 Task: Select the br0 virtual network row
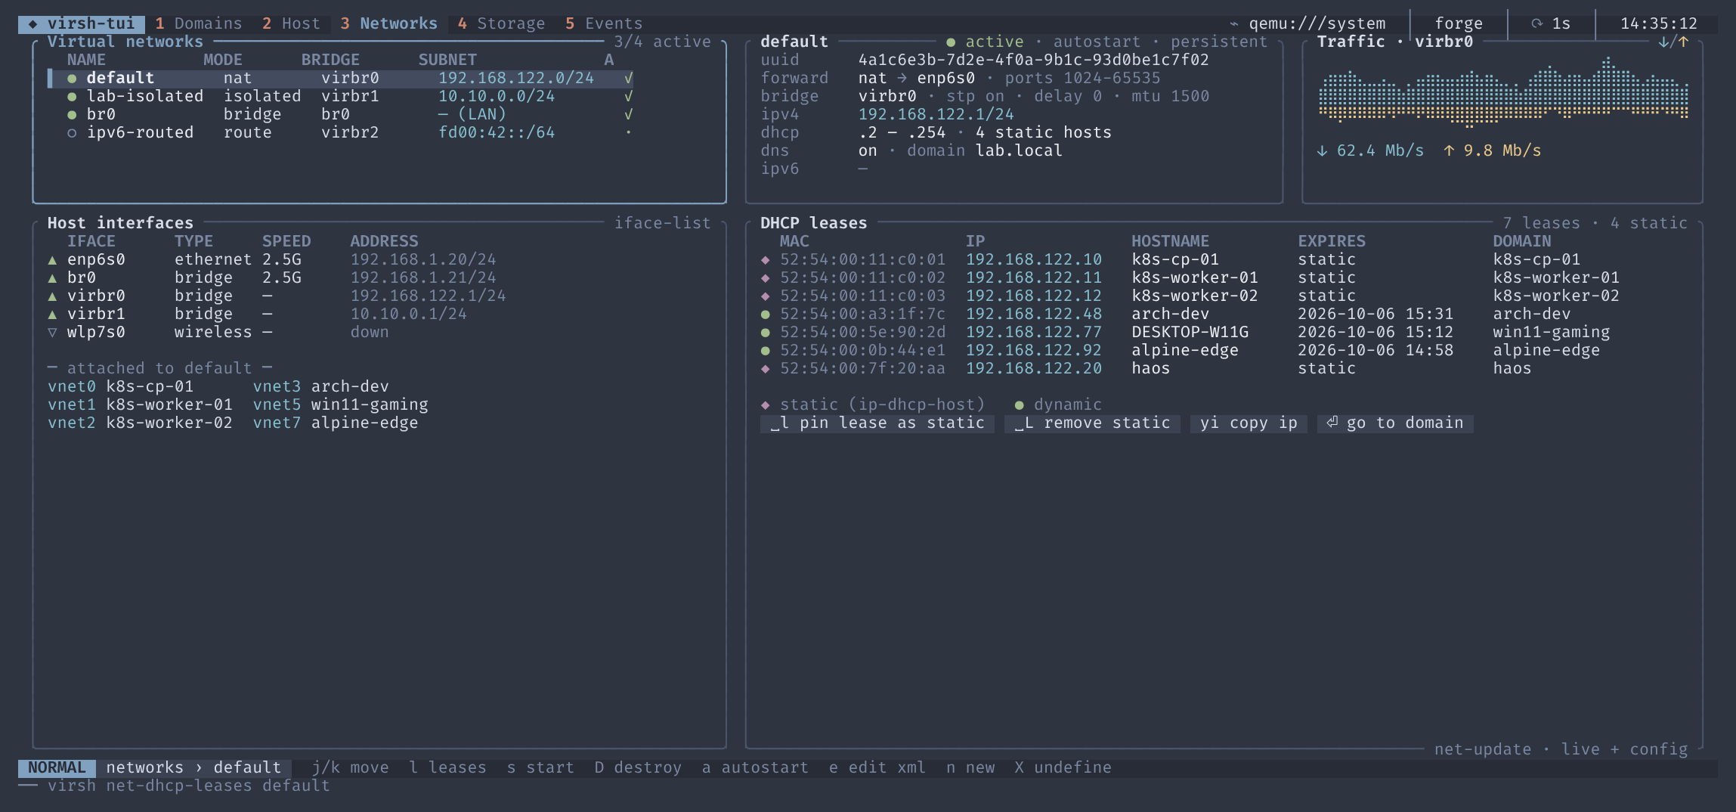pos(340,114)
